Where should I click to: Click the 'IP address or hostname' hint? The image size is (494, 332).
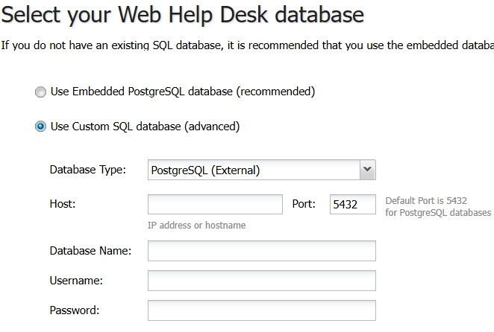(x=196, y=225)
